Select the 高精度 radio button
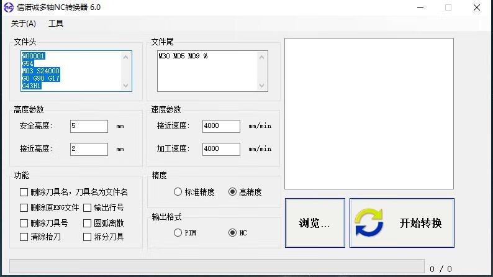Screen dimensions: 493x277 (x=232, y=192)
